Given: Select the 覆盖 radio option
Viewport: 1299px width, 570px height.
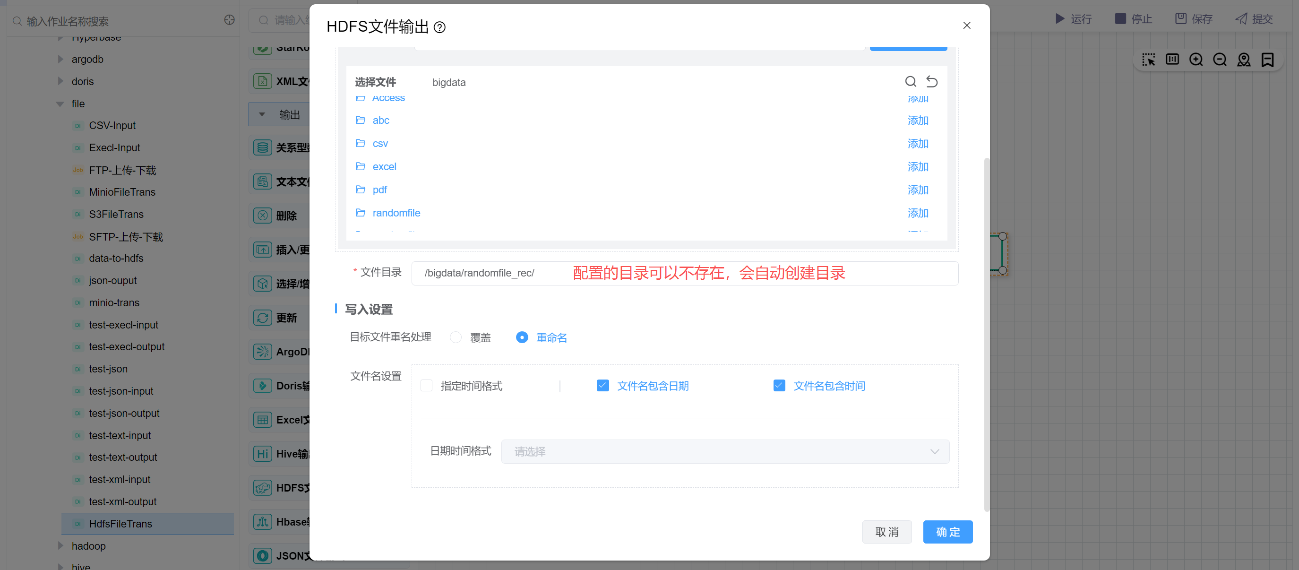Looking at the screenshot, I should 456,337.
